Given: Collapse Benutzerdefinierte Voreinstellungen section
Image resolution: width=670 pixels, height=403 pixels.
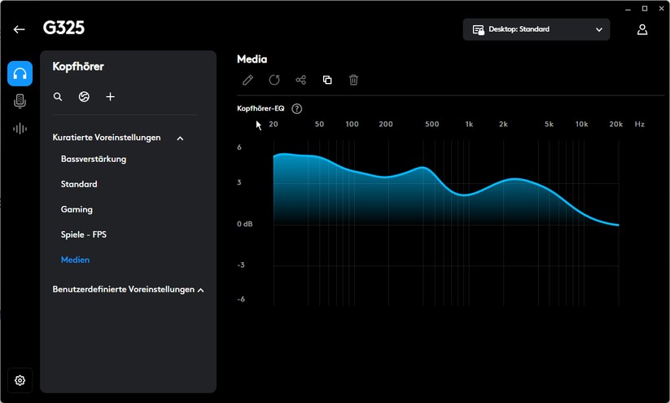Looking at the screenshot, I should click(x=201, y=290).
